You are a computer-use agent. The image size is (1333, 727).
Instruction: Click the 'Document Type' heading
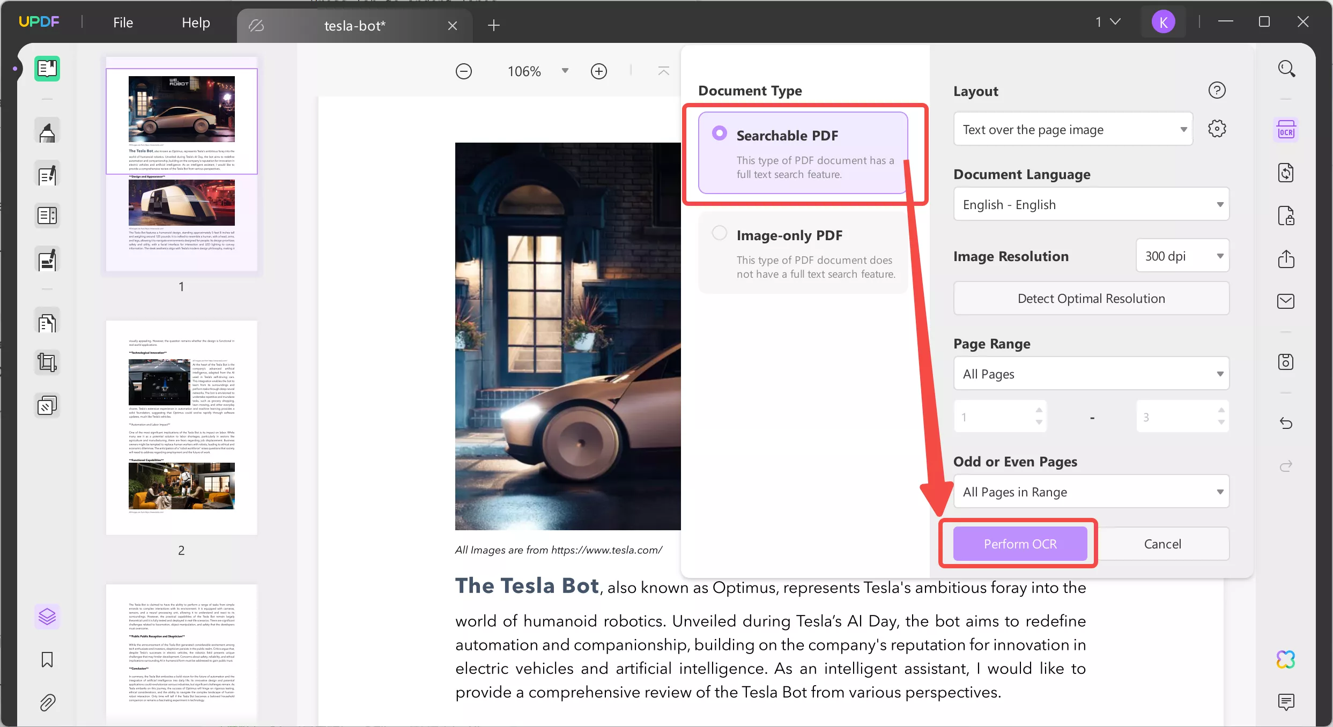(750, 91)
